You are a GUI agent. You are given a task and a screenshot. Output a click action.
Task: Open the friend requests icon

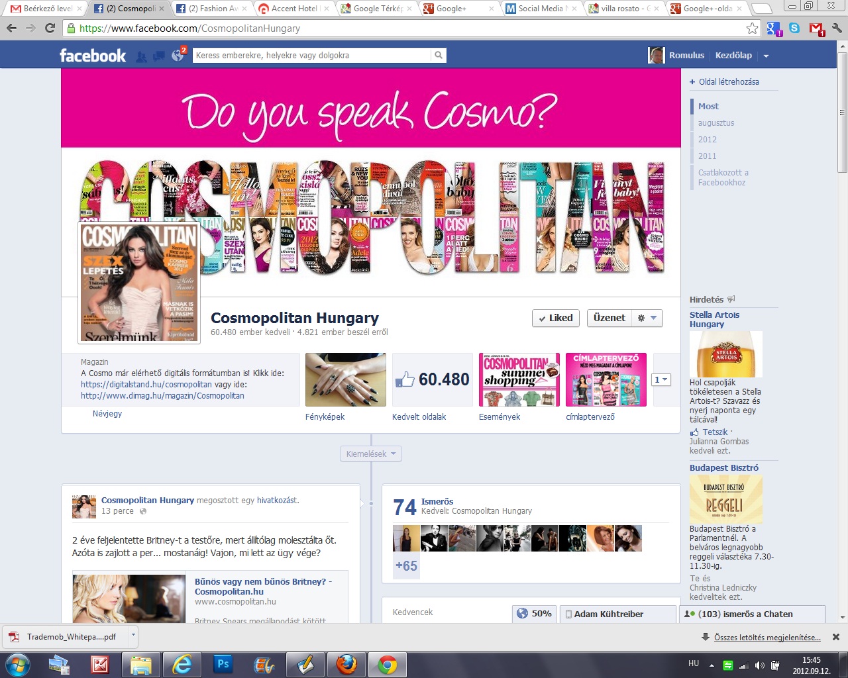pos(141,56)
